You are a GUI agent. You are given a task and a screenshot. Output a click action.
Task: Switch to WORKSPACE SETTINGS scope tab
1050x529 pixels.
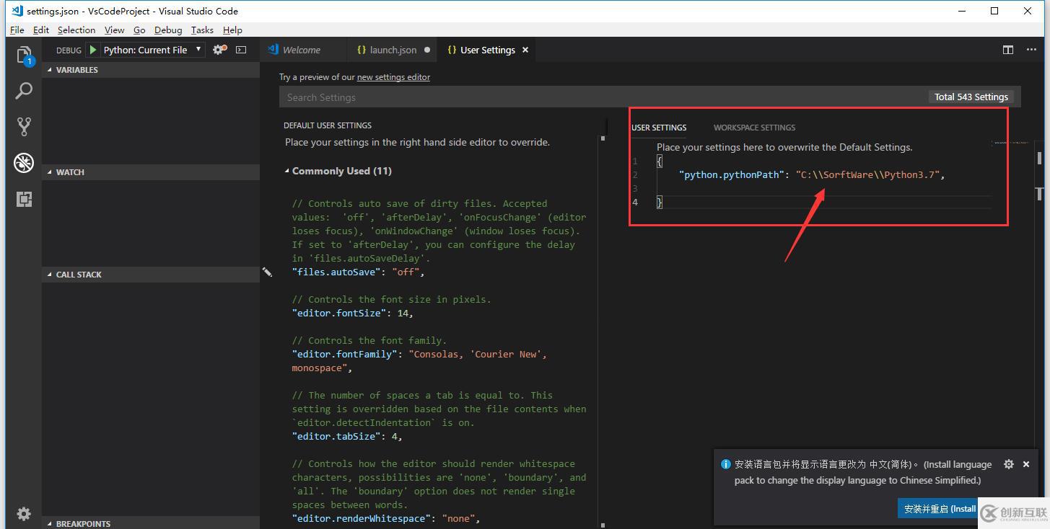754,128
